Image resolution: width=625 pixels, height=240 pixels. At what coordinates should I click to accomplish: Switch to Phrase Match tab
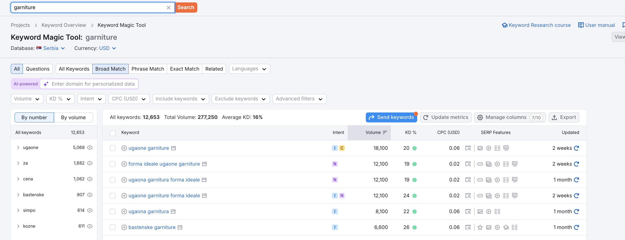(x=148, y=69)
